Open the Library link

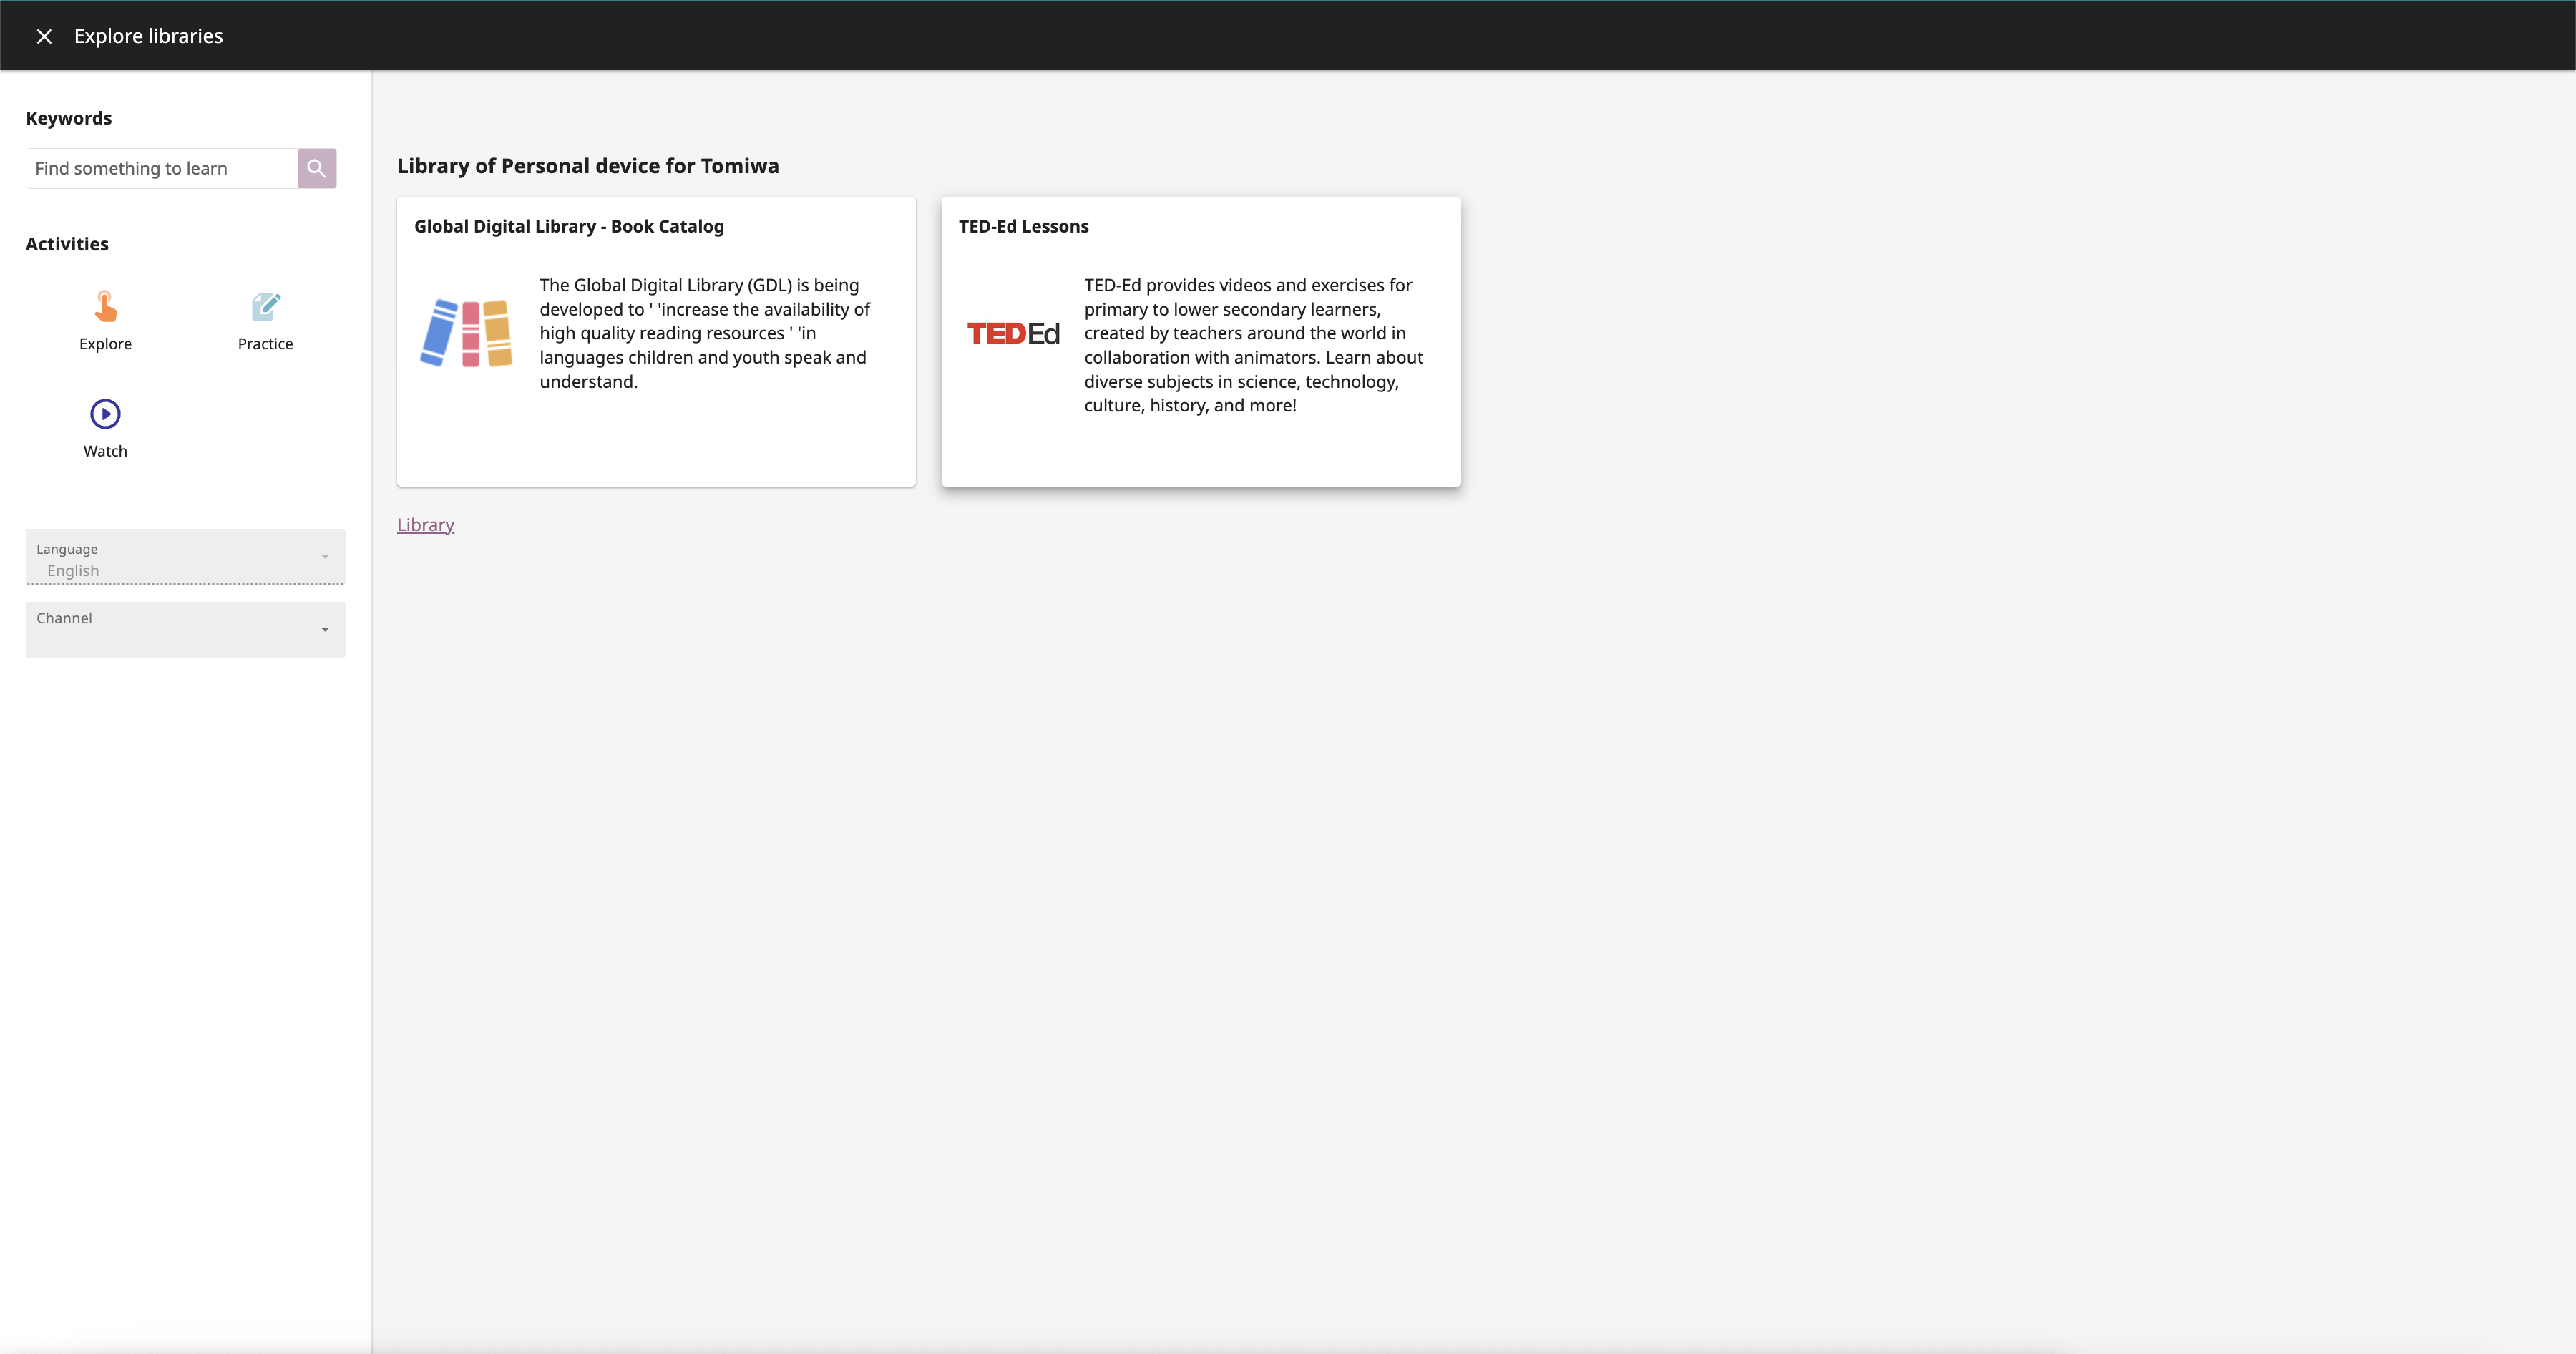(x=425, y=524)
